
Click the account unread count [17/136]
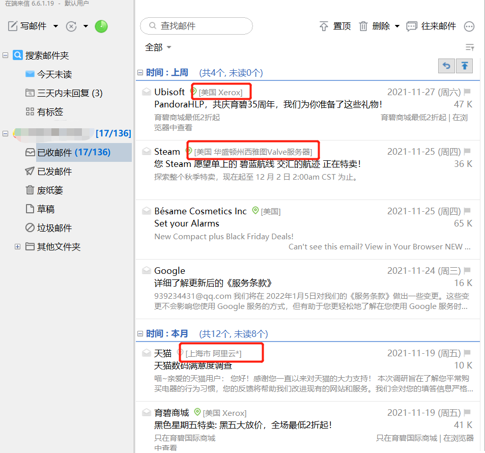click(x=113, y=133)
